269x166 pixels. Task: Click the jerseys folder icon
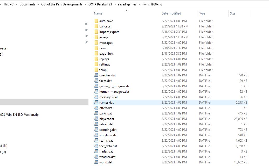tap(96, 37)
